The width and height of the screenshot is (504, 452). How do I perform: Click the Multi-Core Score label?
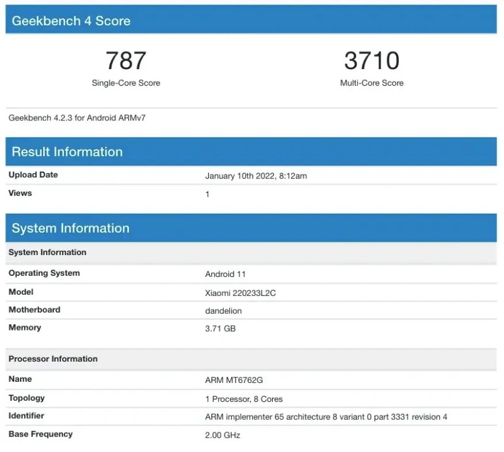[372, 83]
